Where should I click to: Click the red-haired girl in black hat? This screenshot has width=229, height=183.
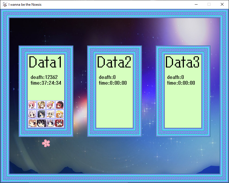pos(60,105)
